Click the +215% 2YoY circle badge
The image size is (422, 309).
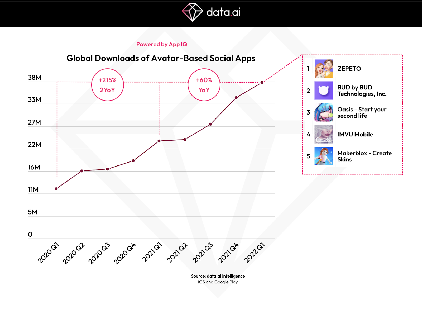(x=108, y=85)
